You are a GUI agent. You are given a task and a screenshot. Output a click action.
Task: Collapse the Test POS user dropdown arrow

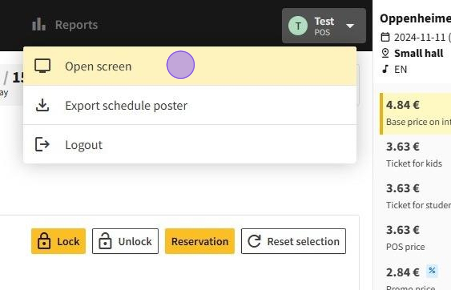click(350, 25)
